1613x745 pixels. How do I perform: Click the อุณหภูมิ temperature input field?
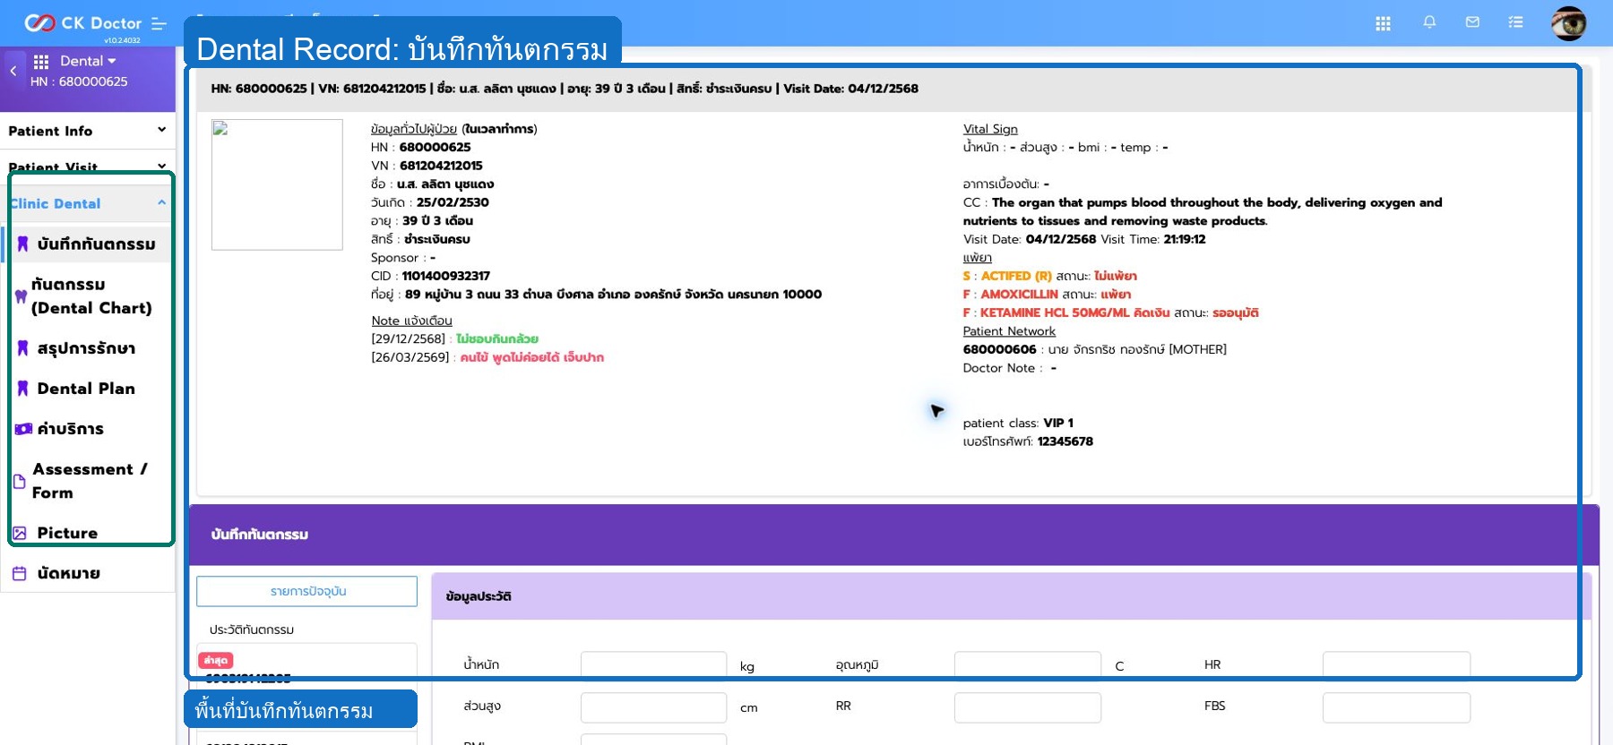pos(1028,665)
